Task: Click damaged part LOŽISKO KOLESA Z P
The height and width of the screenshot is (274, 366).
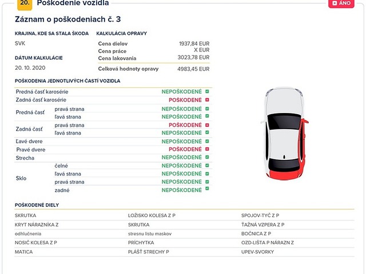Action: point(152,216)
